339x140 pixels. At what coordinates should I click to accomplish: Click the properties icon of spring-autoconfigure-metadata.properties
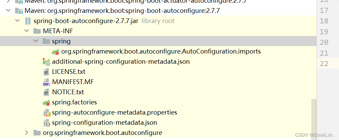47,113
